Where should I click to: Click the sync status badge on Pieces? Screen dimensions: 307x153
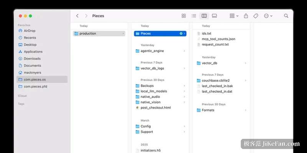181,34
